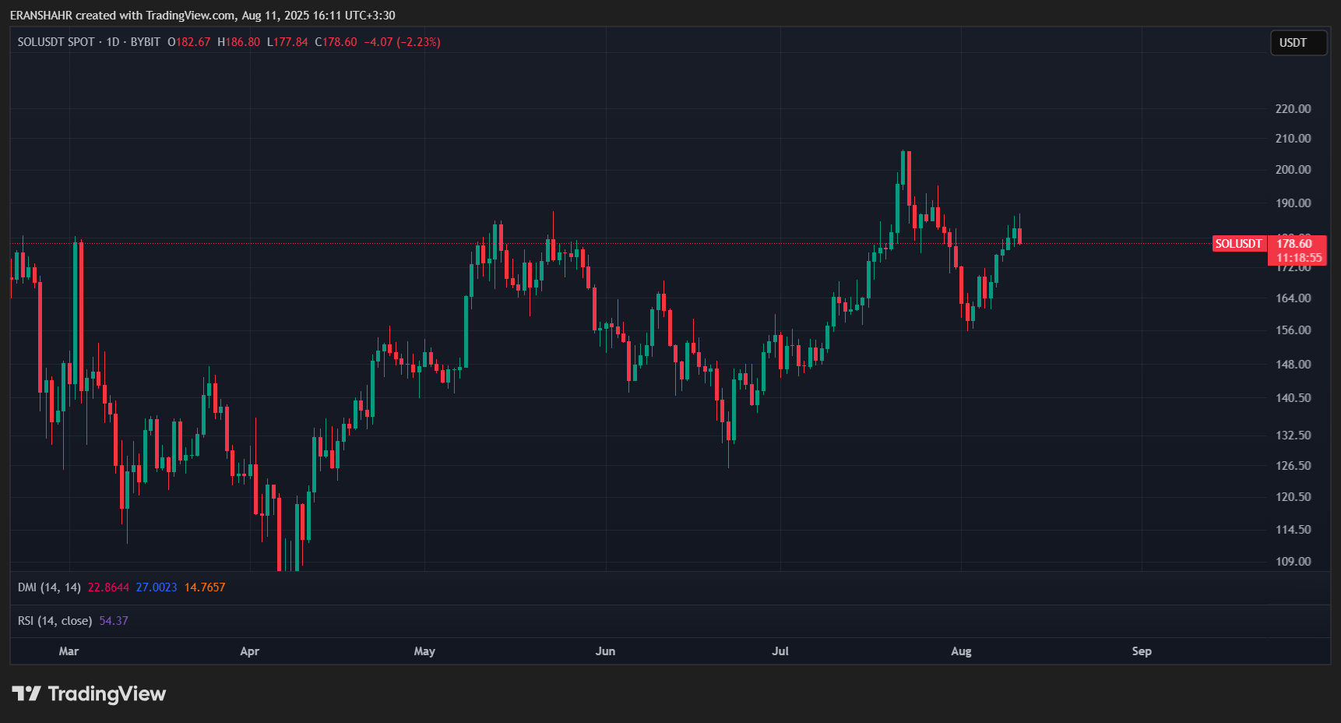
Task: Click the Apr label on time axis
Action: 249,651
